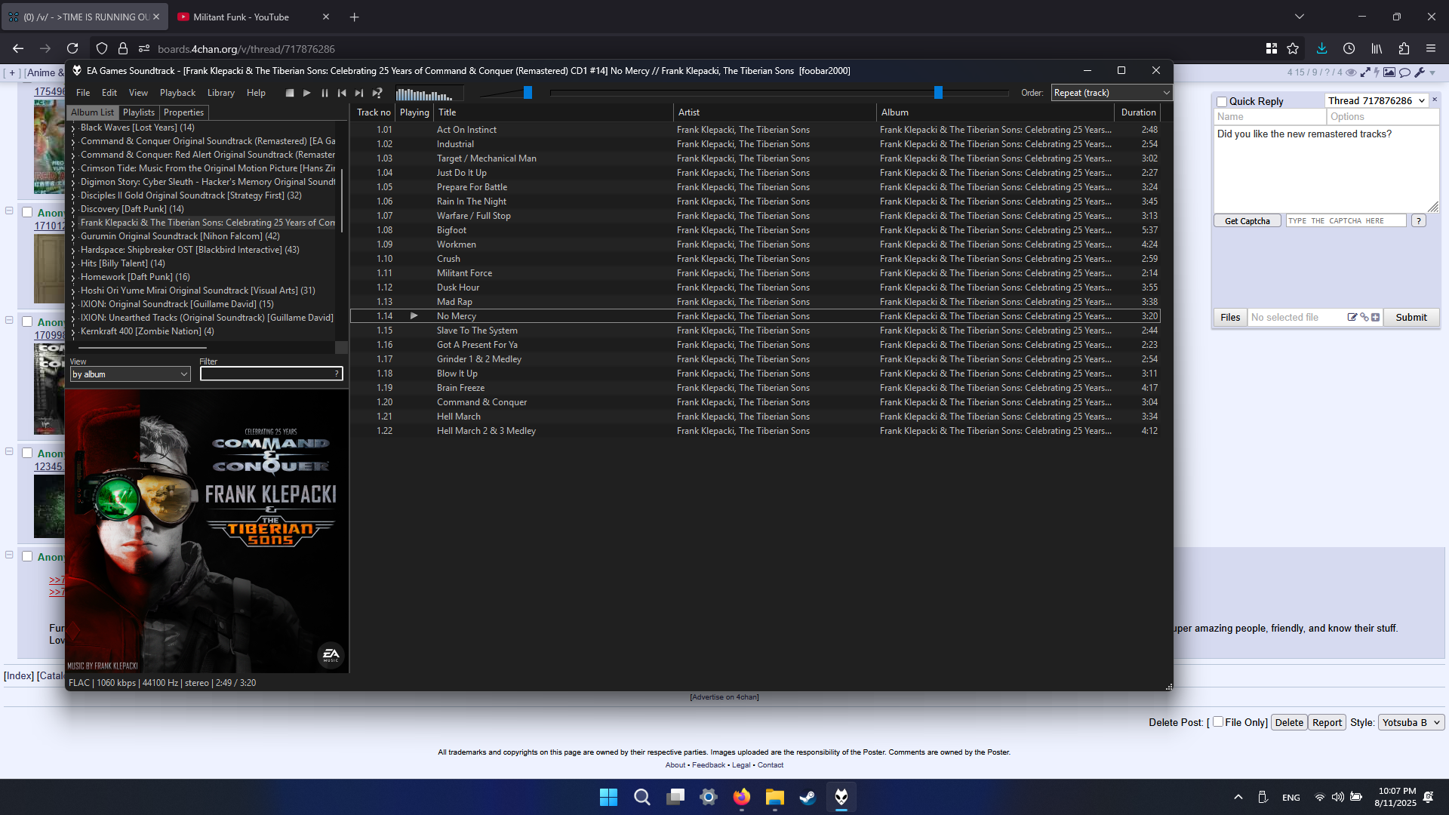Open 4chan X settings wrench icon

point(1420,72)
